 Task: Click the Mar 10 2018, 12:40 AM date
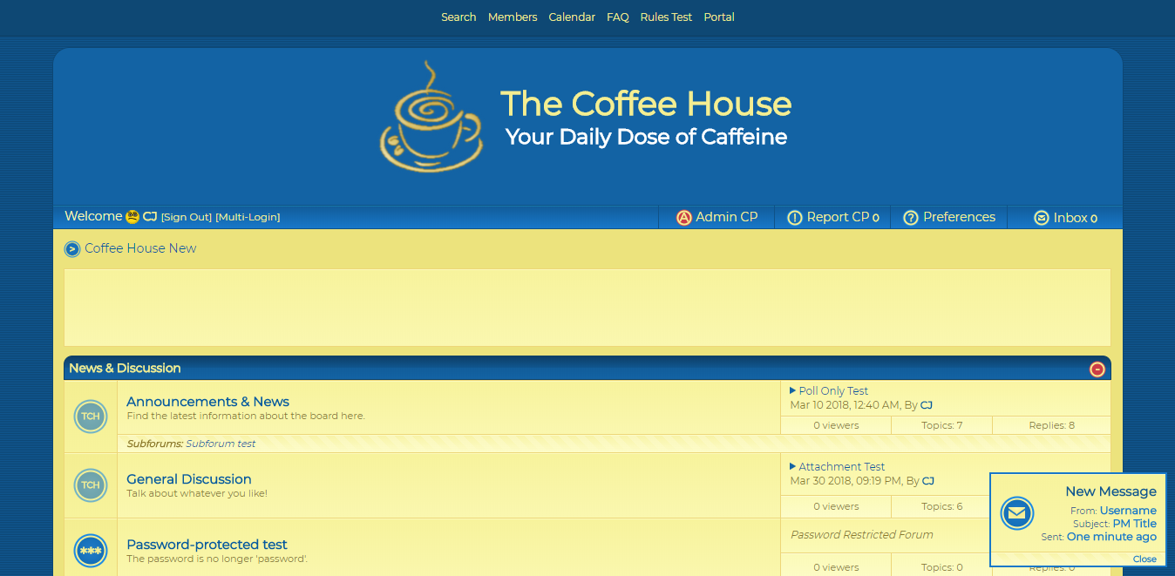coord(844,405)
